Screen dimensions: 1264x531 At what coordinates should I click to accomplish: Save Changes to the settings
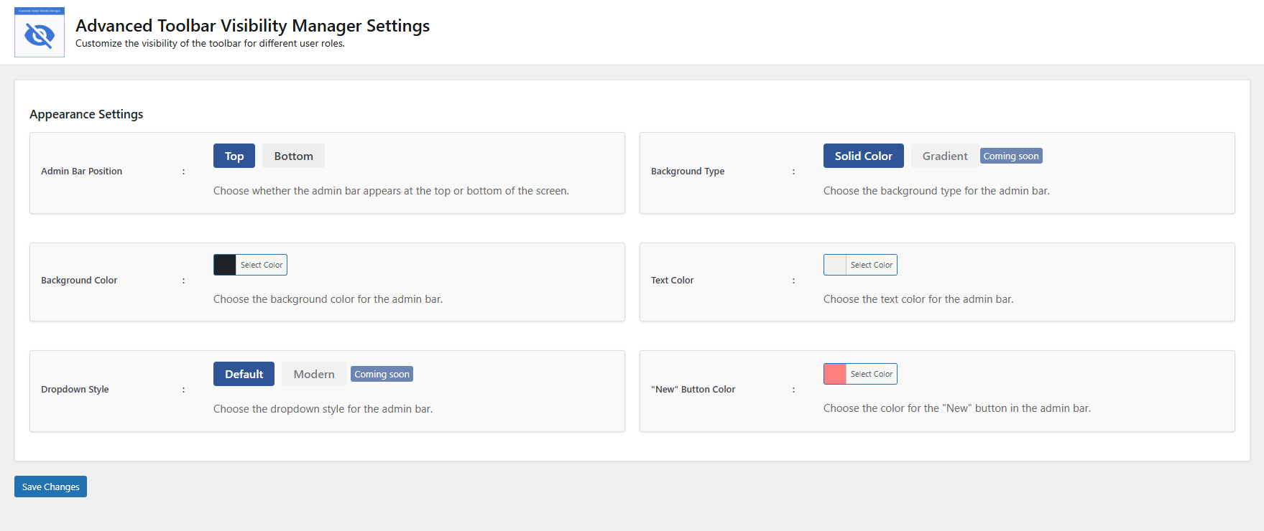[50, 487]
